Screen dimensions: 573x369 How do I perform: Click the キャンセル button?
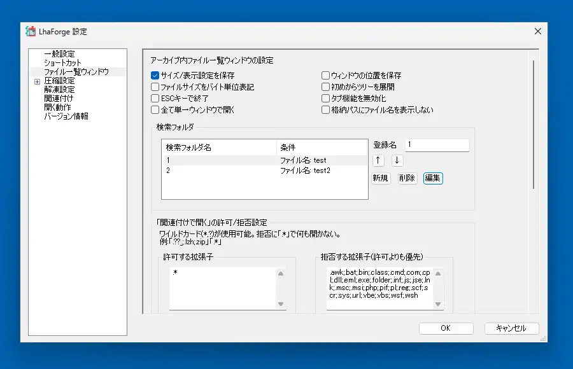tap(512, 328)
